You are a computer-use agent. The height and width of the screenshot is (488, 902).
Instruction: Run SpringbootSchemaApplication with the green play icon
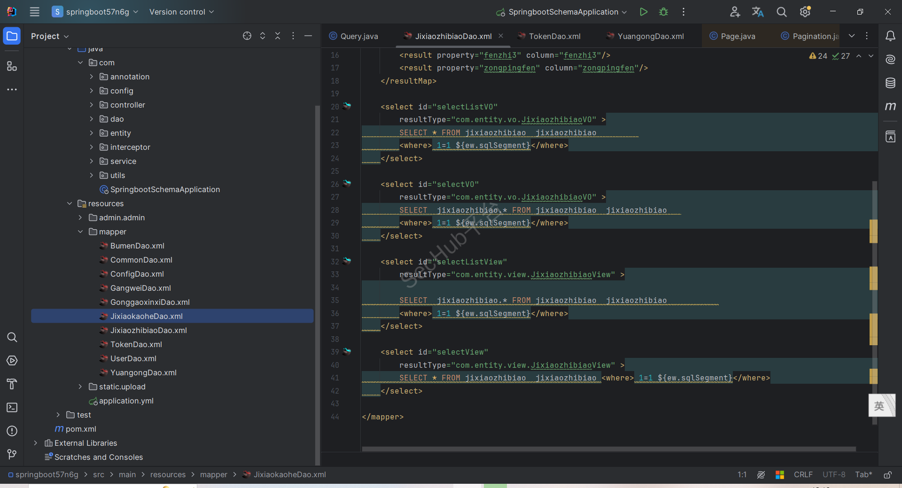click(643, 12)
